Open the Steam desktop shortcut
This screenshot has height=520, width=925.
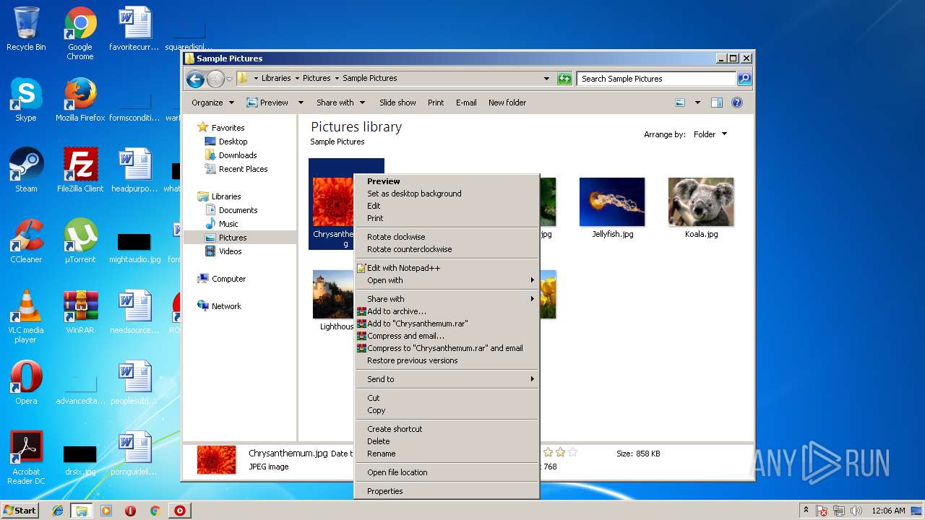click(26, 170)
